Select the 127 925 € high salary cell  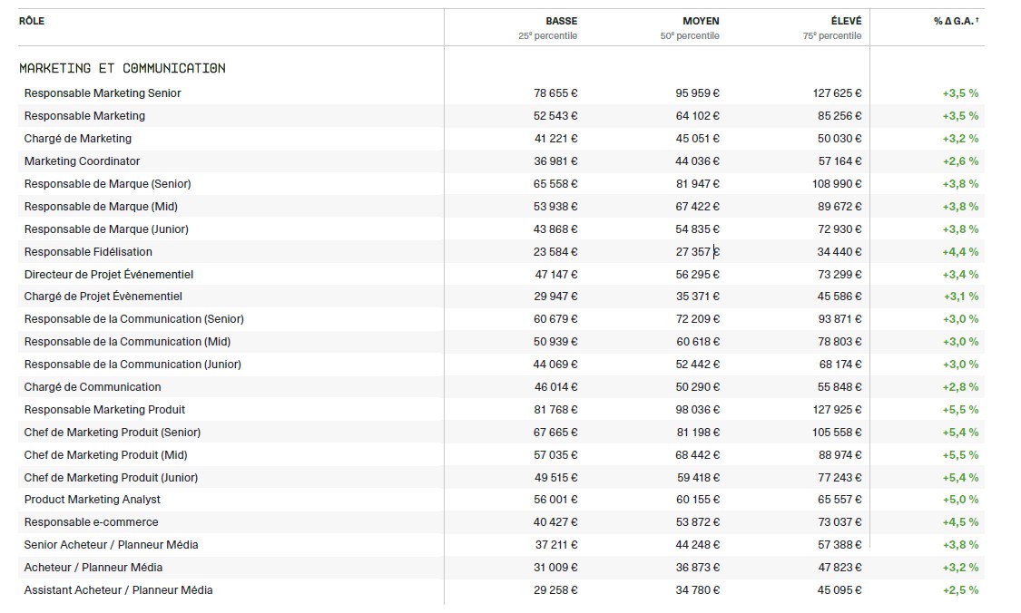[837, 410]
